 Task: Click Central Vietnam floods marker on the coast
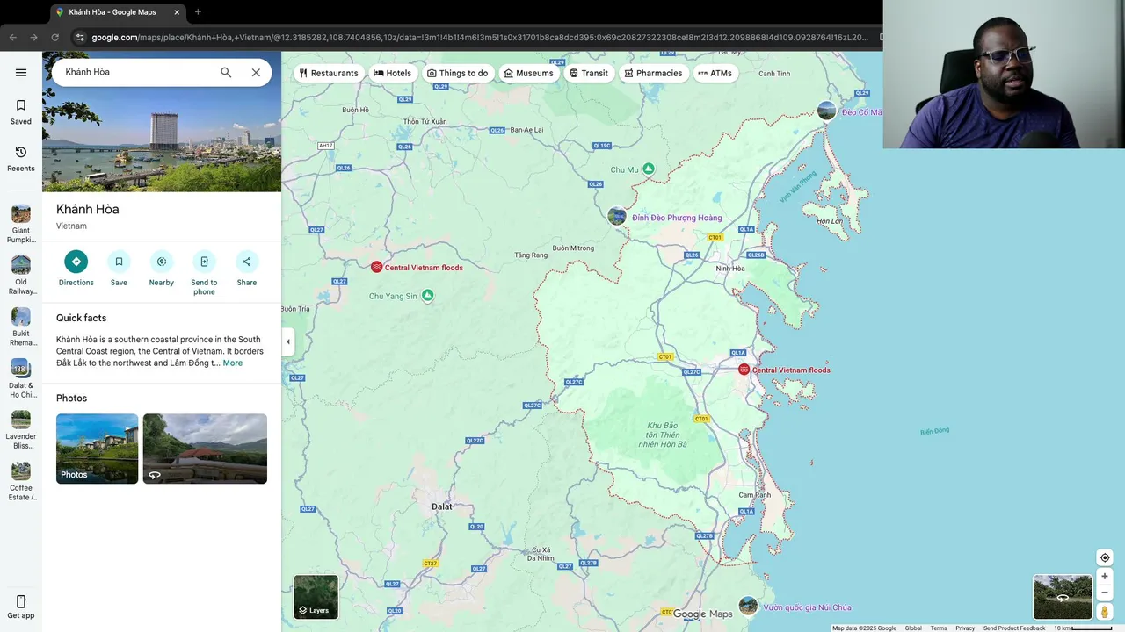click(744, 370)
